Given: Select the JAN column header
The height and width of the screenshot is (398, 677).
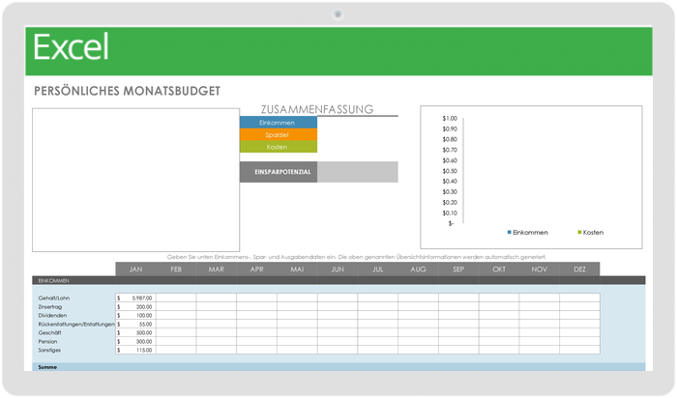Looking at the screenshot, I should 135,270.
